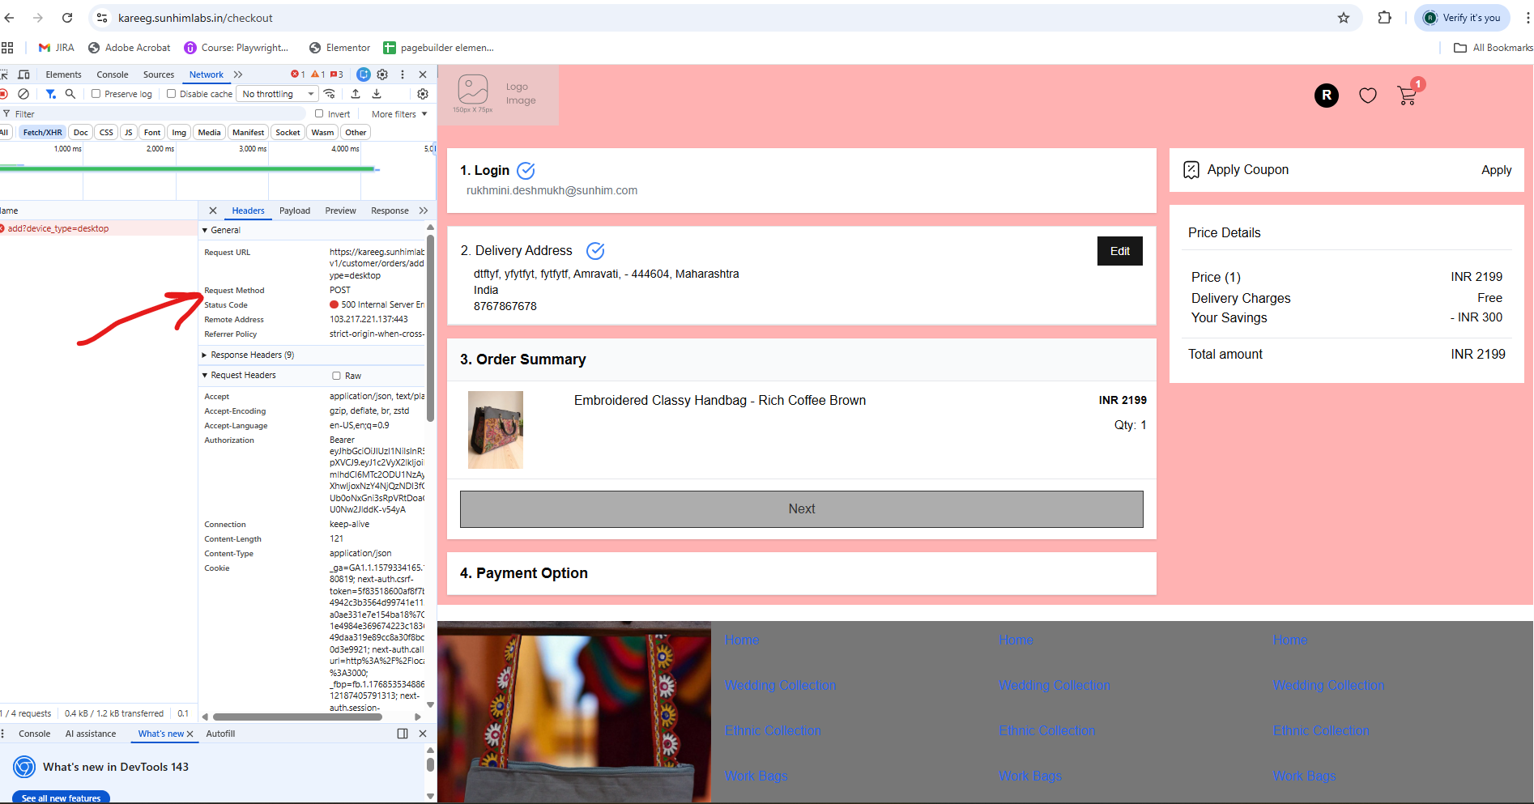Screen dimensions: 1534x804
Task: Click the R profile avatar
Action: click(x=1327, y=96)
